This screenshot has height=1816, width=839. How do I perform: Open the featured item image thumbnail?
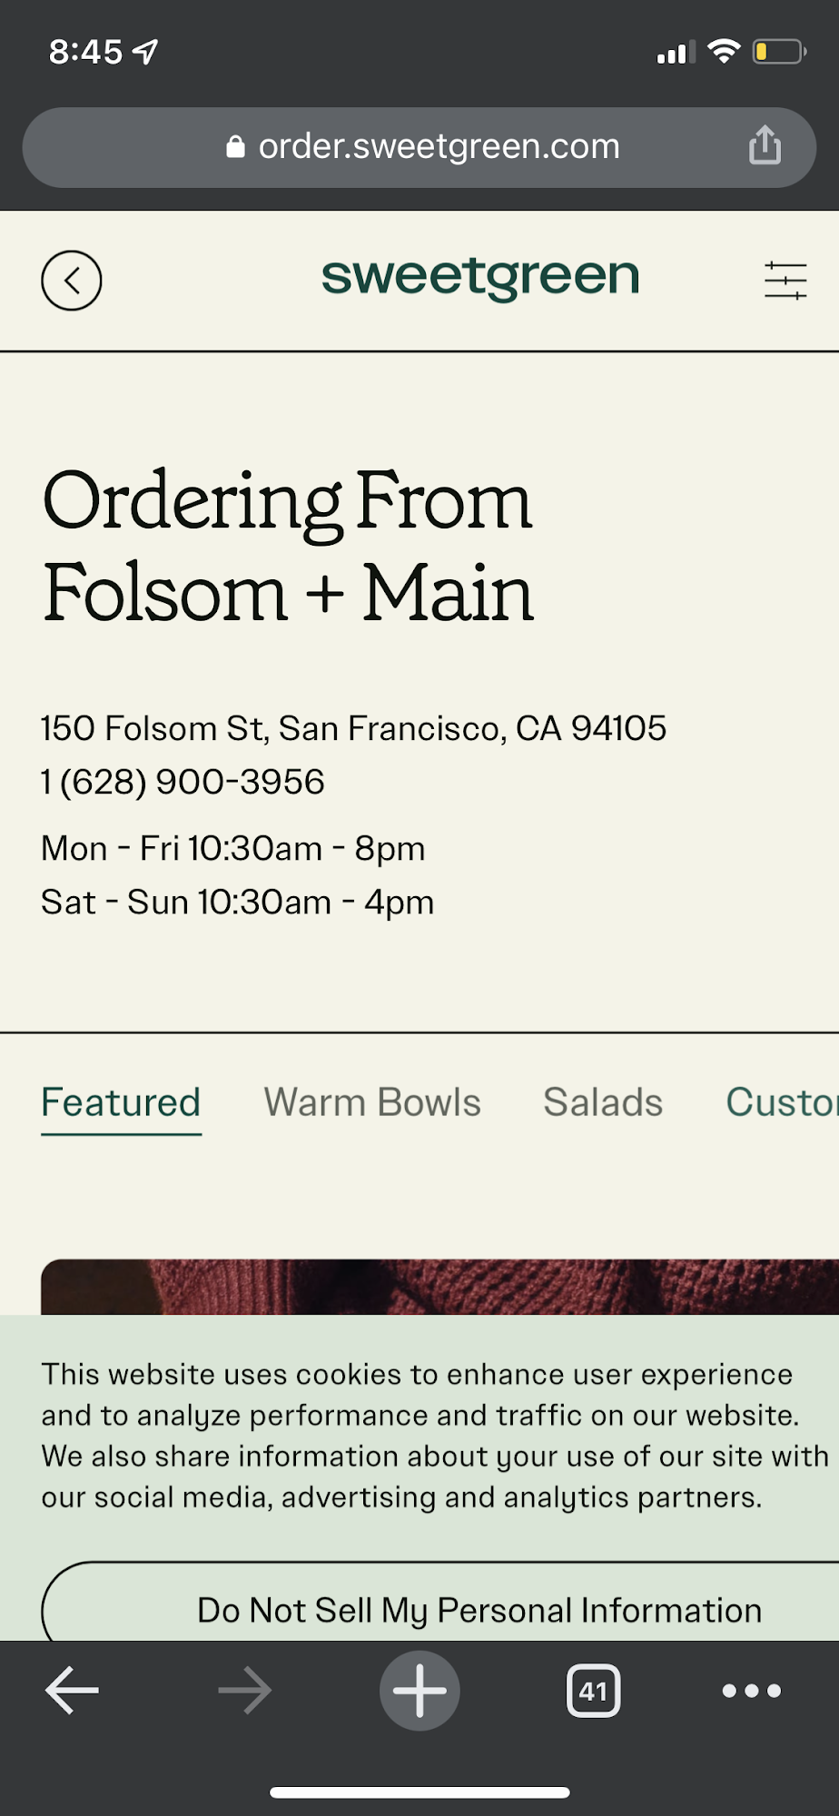point(440,1287)
